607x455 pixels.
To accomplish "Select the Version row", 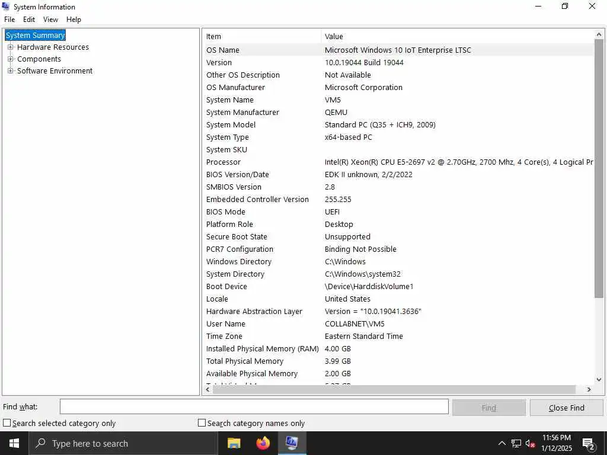I will pyautogui.click(x=398, y=62).
